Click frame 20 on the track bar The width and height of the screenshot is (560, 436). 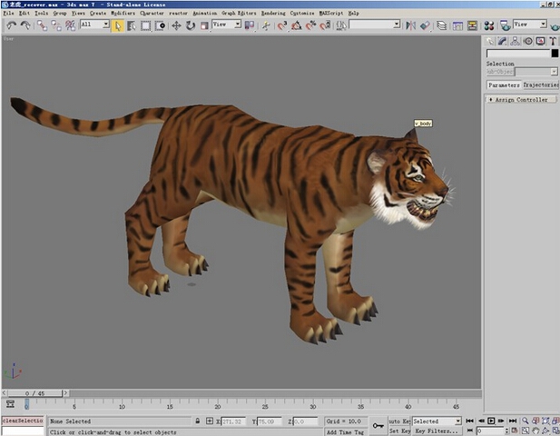[218, 404]
